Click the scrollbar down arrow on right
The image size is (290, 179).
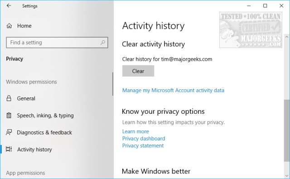click(287, 175)
